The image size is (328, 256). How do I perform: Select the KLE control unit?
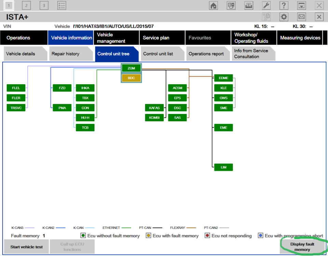(223, 88)
